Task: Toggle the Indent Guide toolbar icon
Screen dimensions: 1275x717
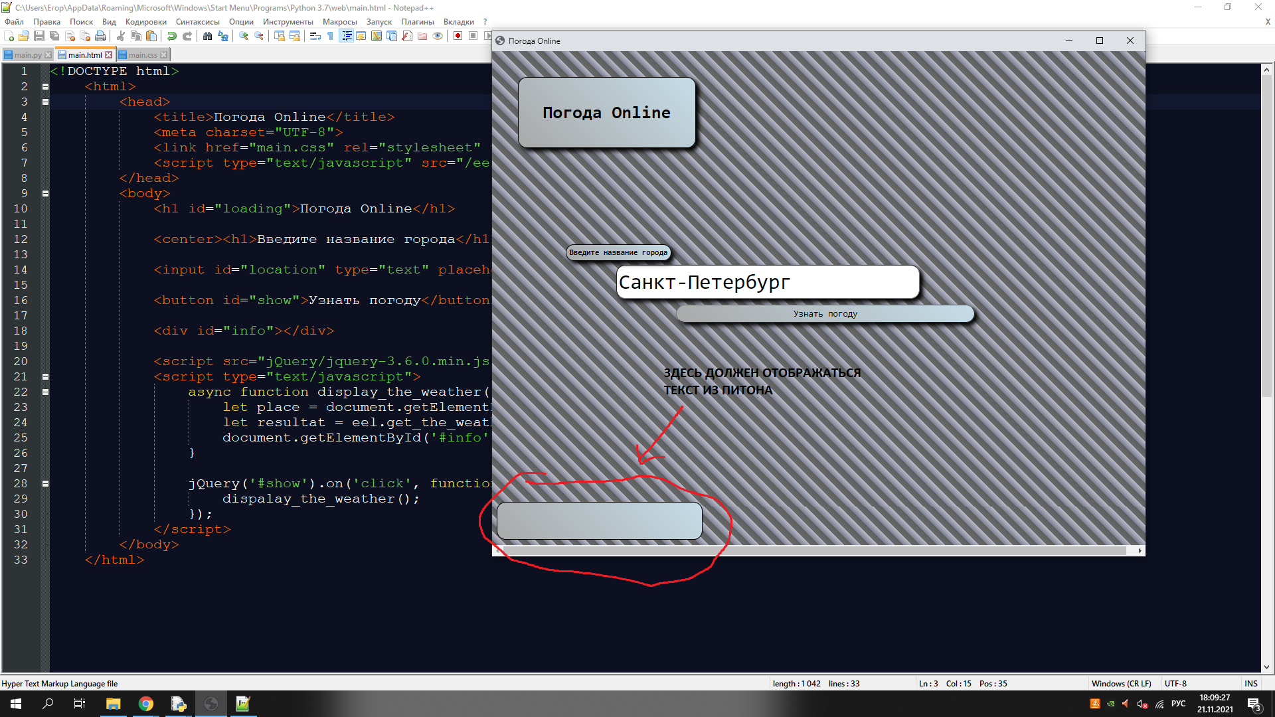Action: coord(346,36)
